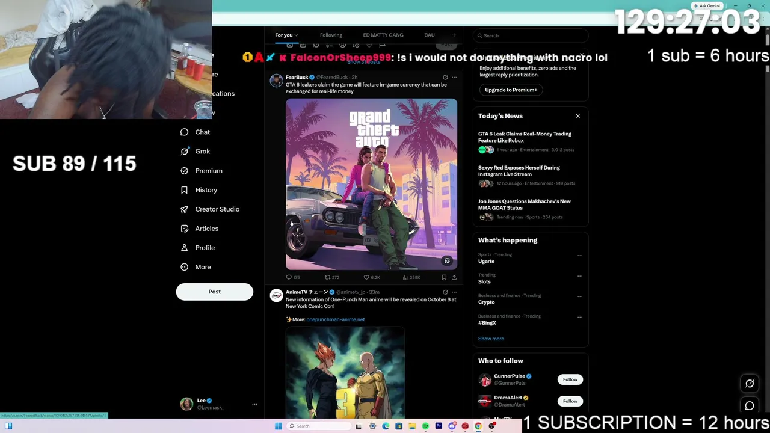The width and height of the screenshot is (770, 433).
Task: View analytics of FearBuck post
Action: [x=412, y=277]
